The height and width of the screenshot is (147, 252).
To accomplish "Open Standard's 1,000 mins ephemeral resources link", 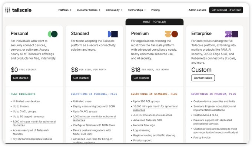I will (x=94, y=118).
